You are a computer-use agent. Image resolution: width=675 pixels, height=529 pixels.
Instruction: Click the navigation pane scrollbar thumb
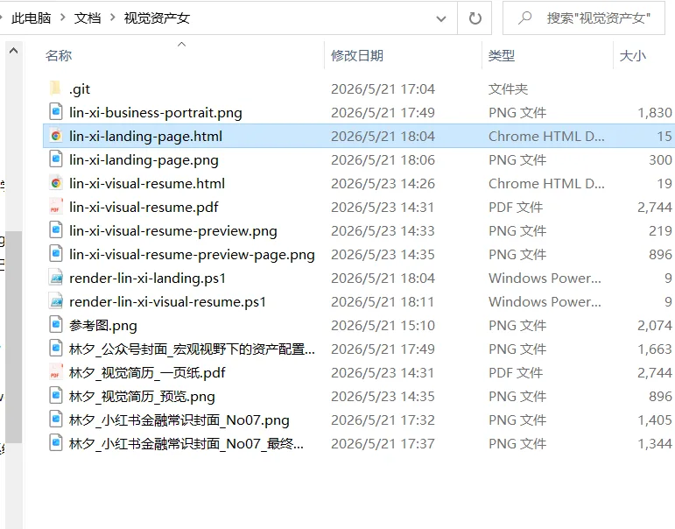(x=14, y=337)
